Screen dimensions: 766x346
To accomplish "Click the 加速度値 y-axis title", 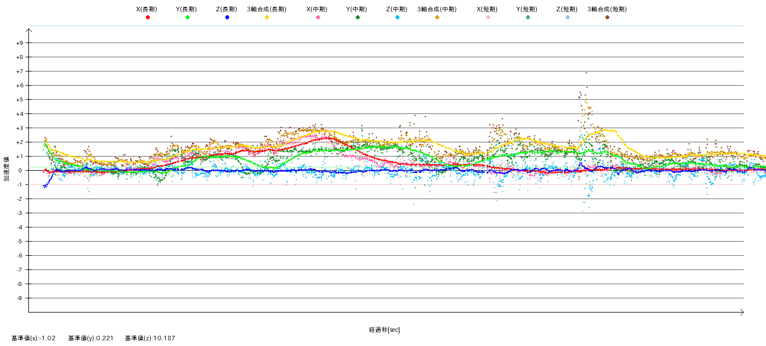I will coord(7,168).
